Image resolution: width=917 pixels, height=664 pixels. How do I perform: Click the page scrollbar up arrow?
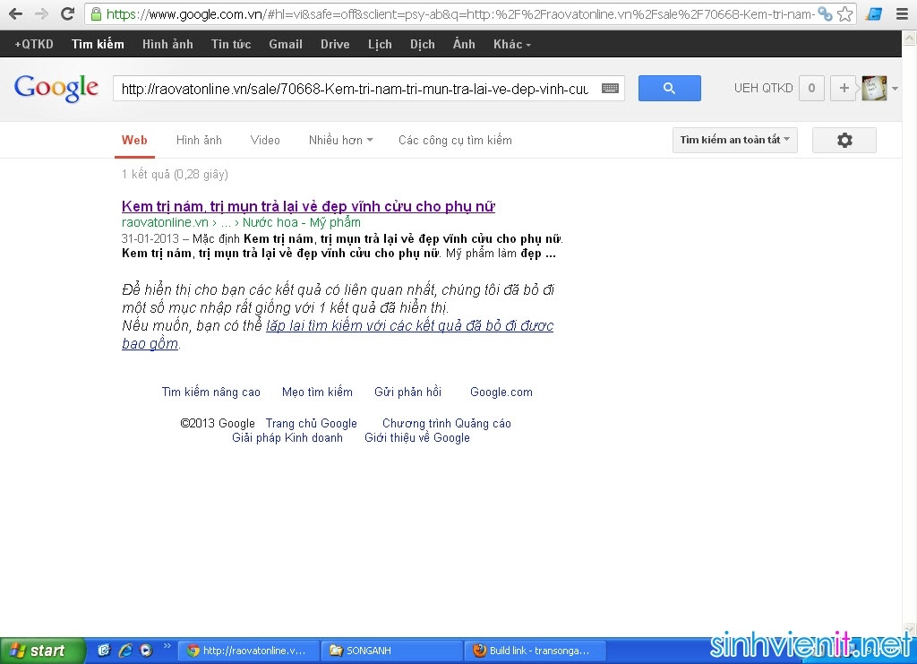point(910,39)
